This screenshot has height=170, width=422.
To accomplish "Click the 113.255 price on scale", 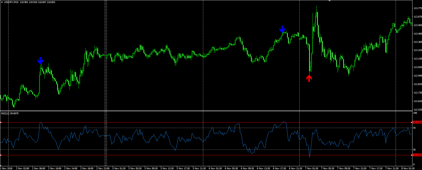I will [x=418, y=50].
